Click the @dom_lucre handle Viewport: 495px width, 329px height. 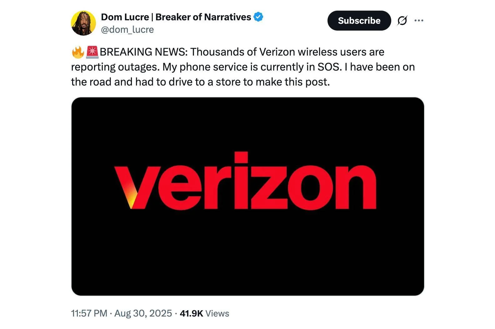pos(127,30)
